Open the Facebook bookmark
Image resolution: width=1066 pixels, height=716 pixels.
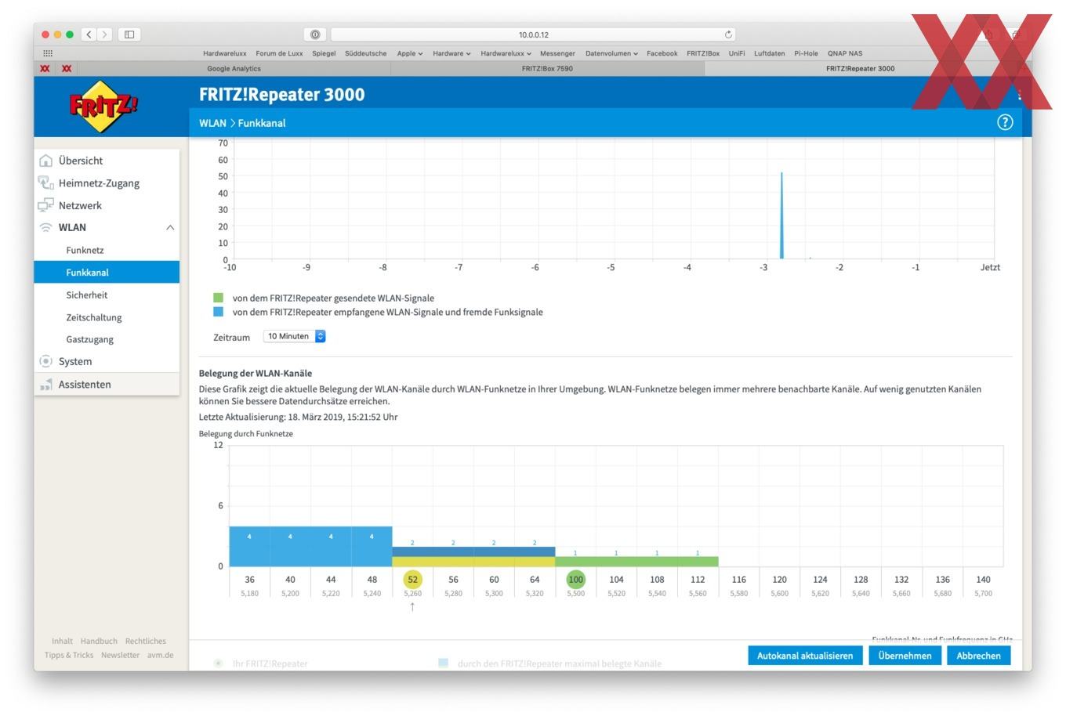[x=662, y=53]
